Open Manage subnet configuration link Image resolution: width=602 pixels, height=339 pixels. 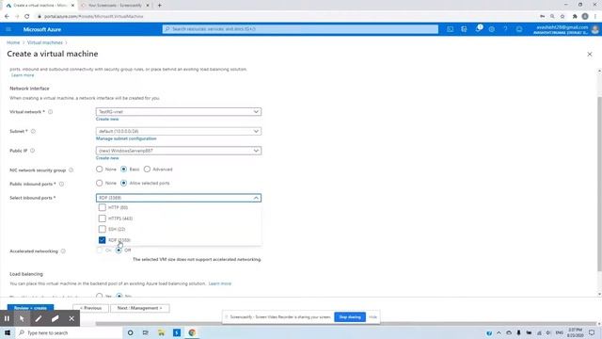[x=126, y=138]
